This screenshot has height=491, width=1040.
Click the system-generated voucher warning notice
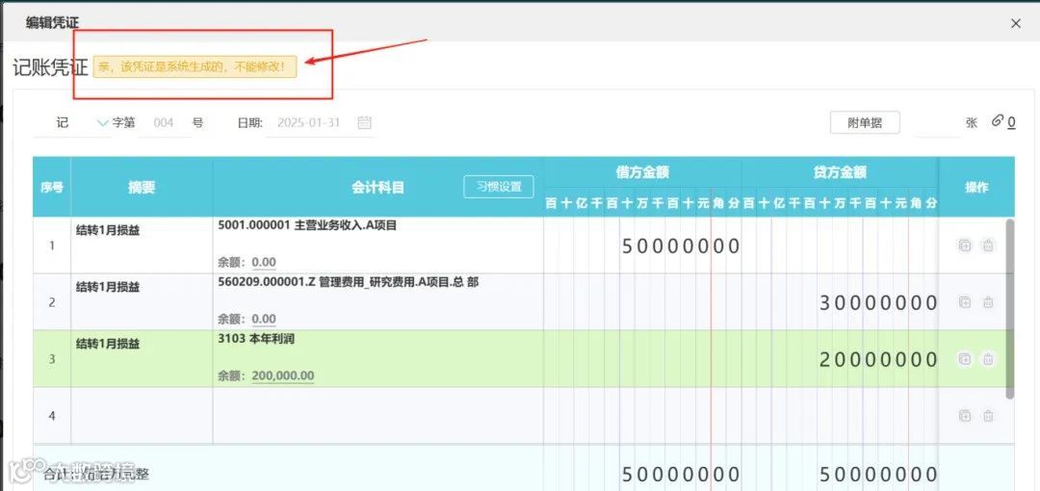pyautogui.click(x=195, y=67)
